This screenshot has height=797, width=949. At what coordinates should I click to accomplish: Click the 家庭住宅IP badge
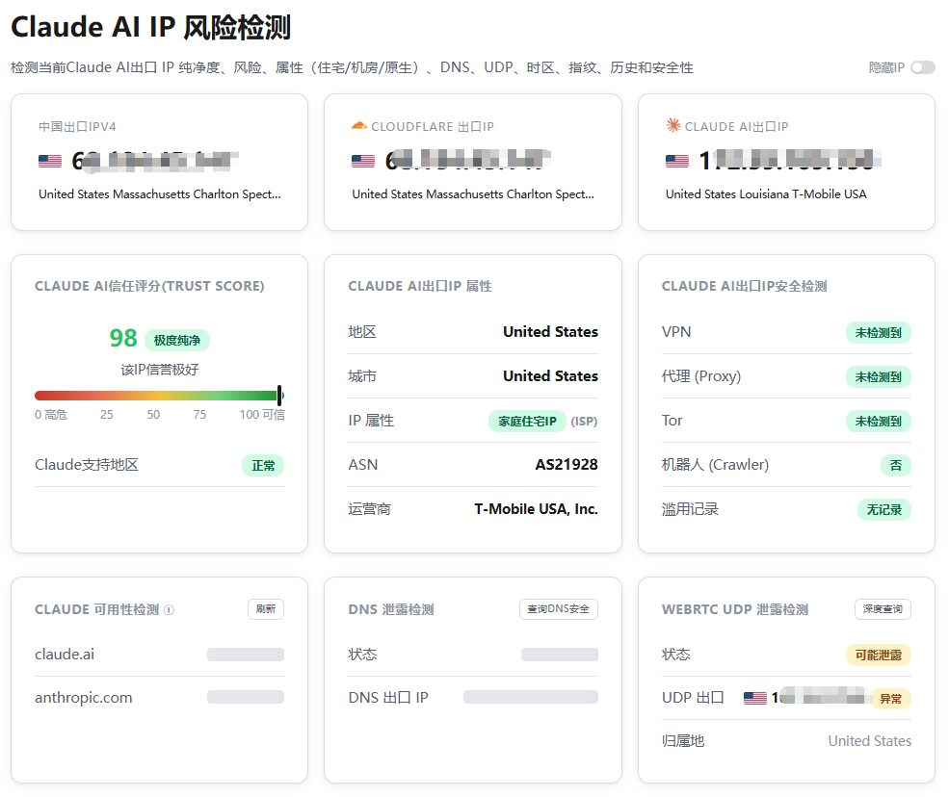pos(527,421)
